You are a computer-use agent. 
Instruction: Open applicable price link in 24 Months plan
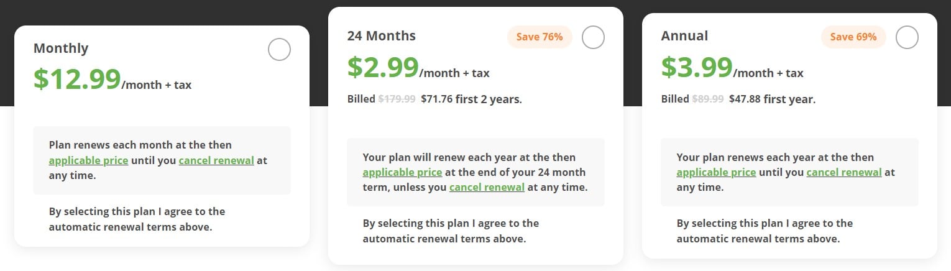pos(402,172)
